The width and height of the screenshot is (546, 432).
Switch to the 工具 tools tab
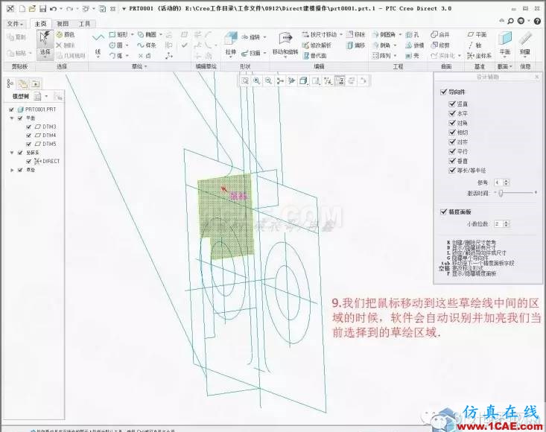pos(84,24)
